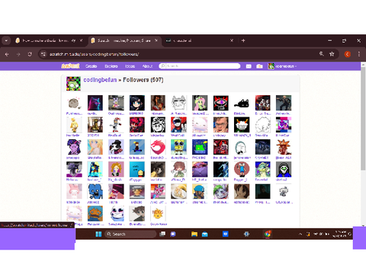Open the purple Twilight pony follower avatar

[74, 147]
